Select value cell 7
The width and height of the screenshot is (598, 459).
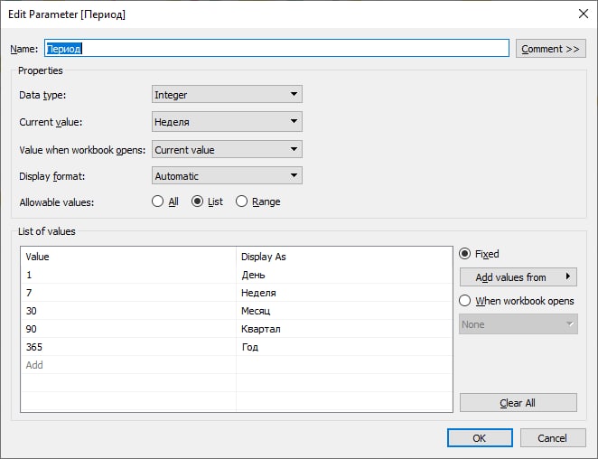[129, 293]
